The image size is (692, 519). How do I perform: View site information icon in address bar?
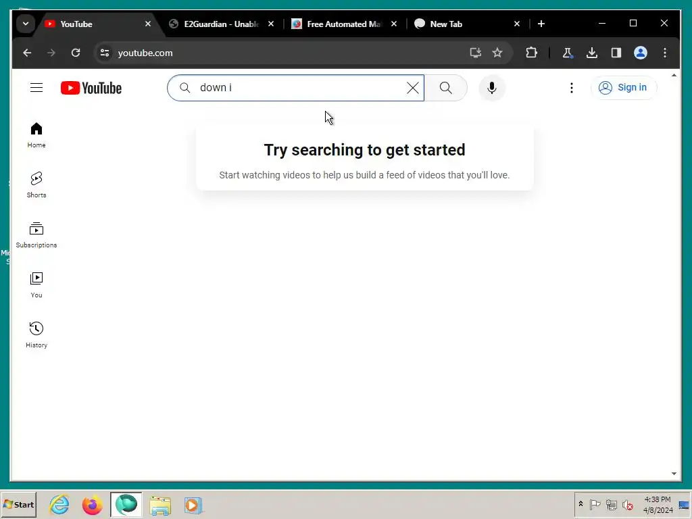(x=105, y=53)
